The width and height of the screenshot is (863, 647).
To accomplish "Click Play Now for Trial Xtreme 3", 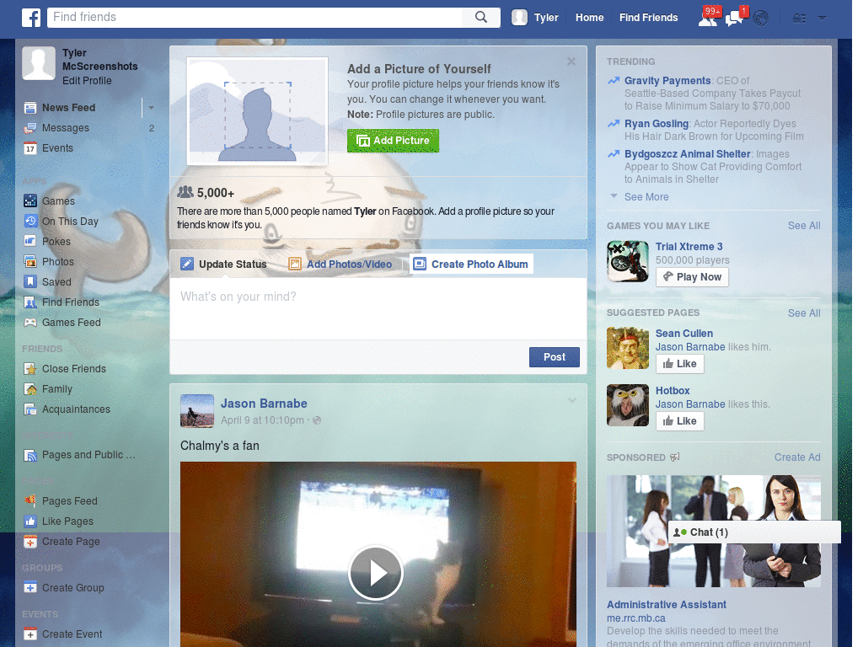I will [x=692, y=277].
